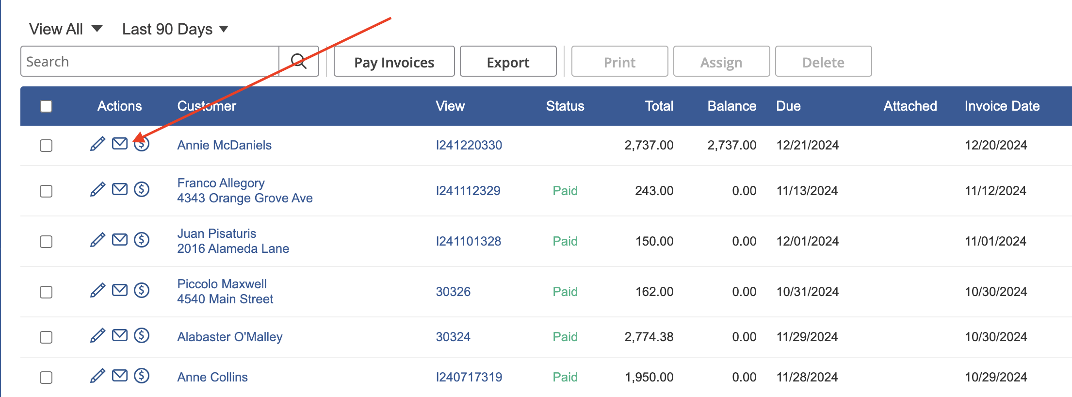The image size is (1072, 397).
Task: Edit Alabaster O'Malley invoice pencil icon
Action: point(97,335)
